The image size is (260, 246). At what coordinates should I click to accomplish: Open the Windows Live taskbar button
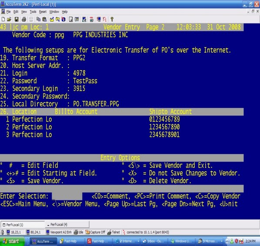tap(181, 241)
